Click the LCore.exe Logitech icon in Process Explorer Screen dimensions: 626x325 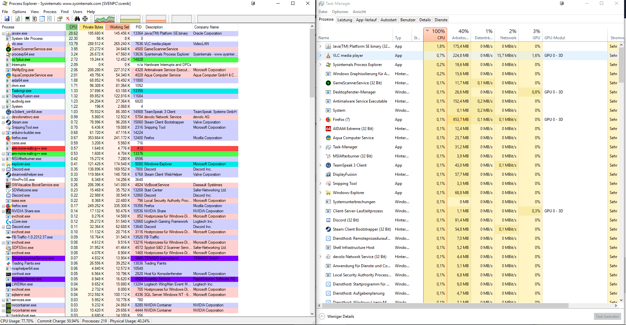point(8,221)
